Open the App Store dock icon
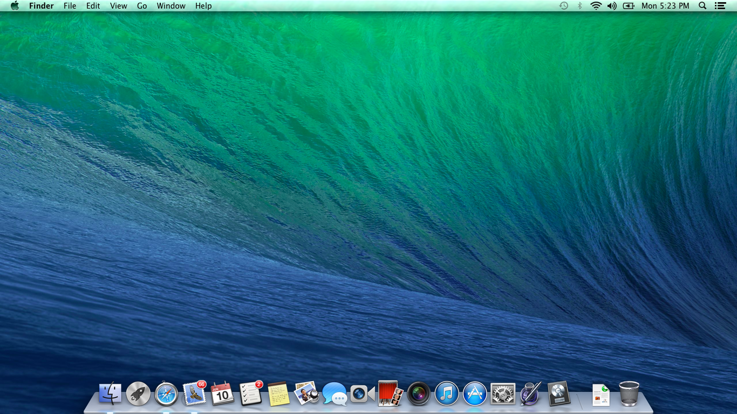 pos(475,394)
